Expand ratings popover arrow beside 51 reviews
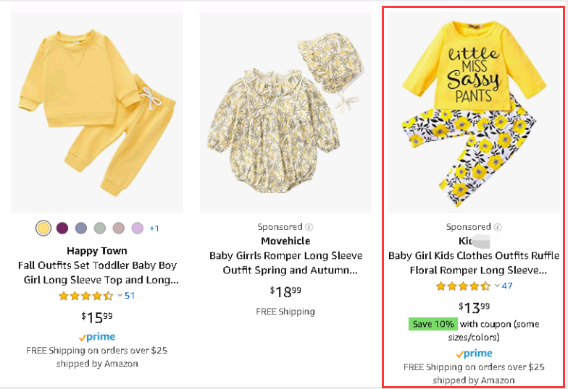 click(120, 296)
